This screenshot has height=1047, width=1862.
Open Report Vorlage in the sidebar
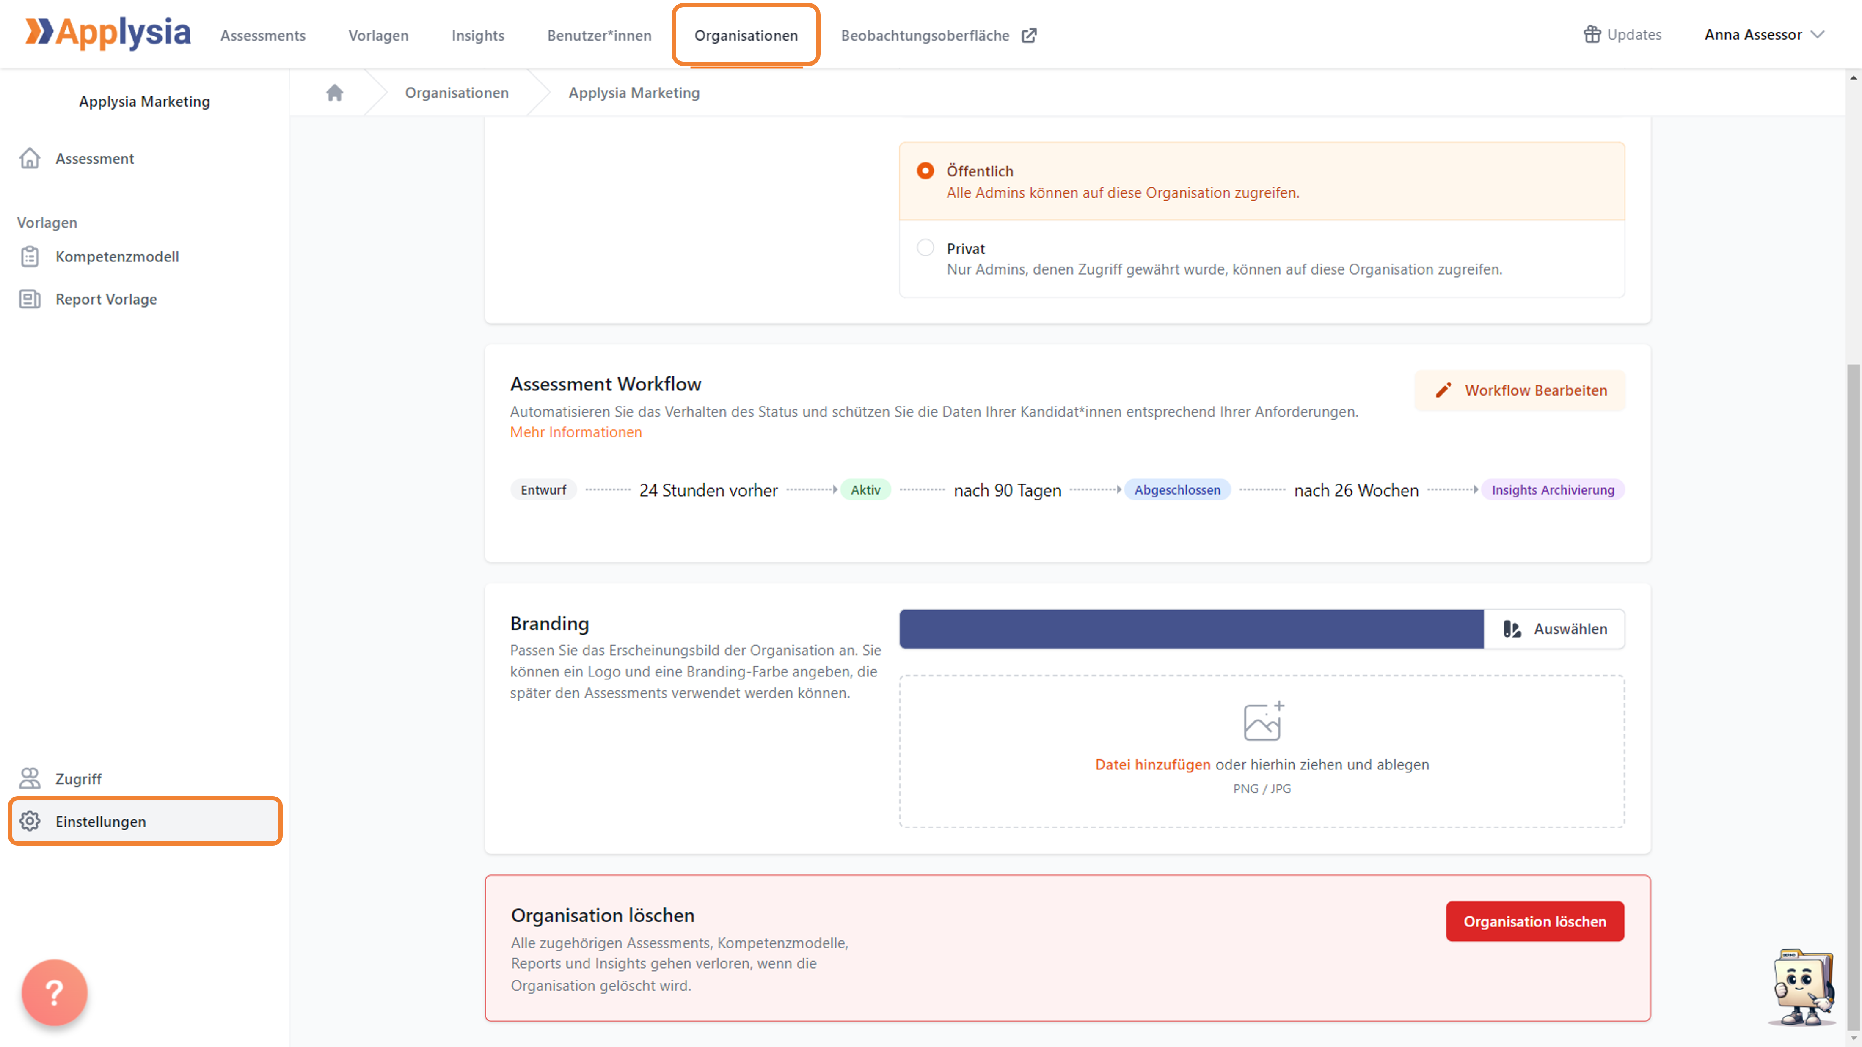tap(145, 299)
